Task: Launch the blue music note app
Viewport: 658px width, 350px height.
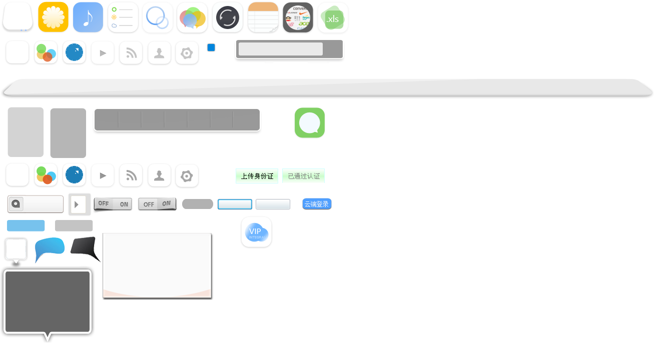Action: click(x=88, y=17)
